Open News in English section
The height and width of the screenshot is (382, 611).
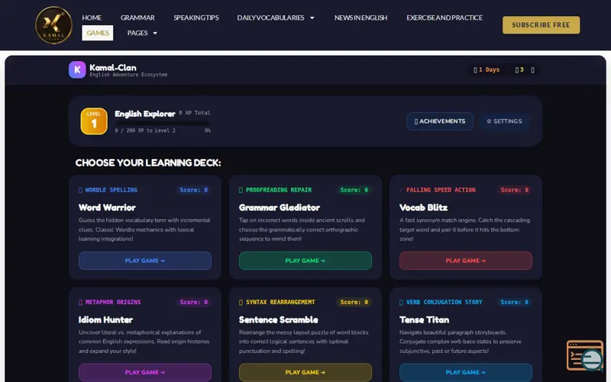pyautogui.click(x=360, y=18)
